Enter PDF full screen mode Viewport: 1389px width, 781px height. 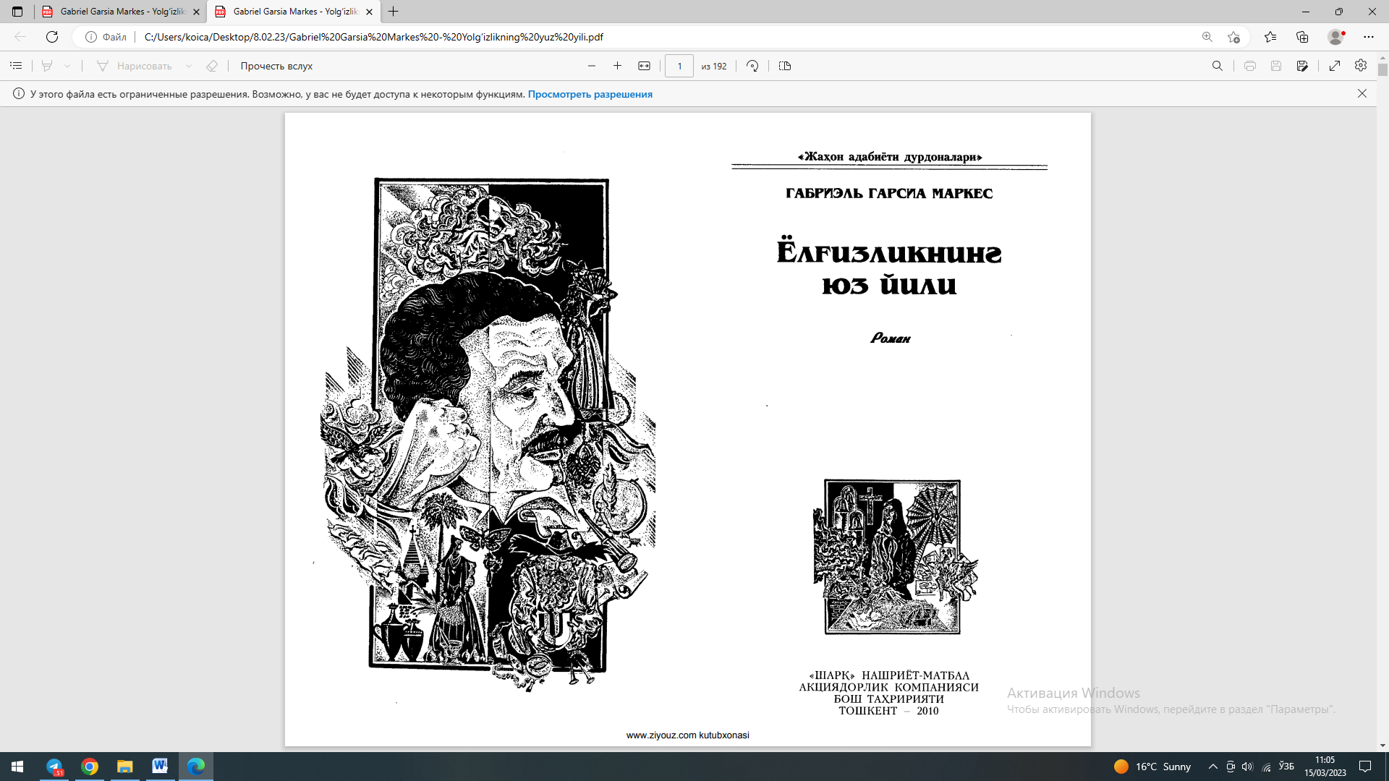tap(1335, 66)
